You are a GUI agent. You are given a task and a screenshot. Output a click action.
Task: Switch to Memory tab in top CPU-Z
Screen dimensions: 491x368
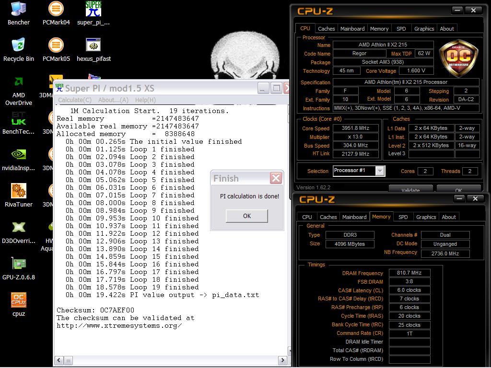click(x=379, y=29)
